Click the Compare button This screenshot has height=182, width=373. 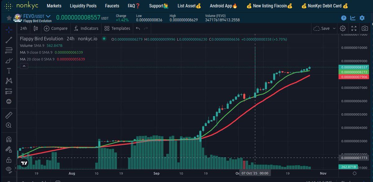point(56,28)
